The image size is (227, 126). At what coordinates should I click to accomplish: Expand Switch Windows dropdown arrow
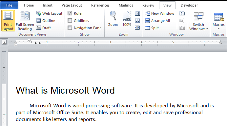tap(207, 29)
